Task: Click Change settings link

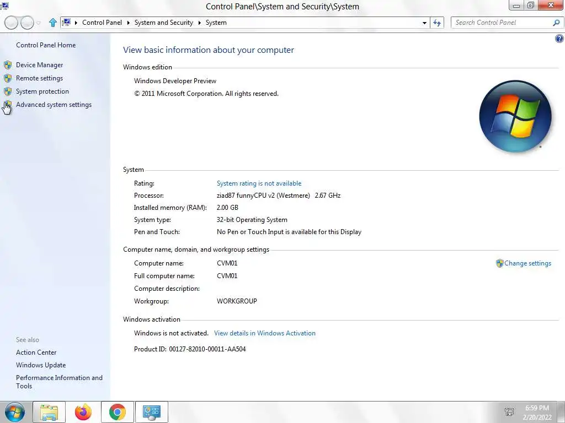Action: [x=527, y=263]
